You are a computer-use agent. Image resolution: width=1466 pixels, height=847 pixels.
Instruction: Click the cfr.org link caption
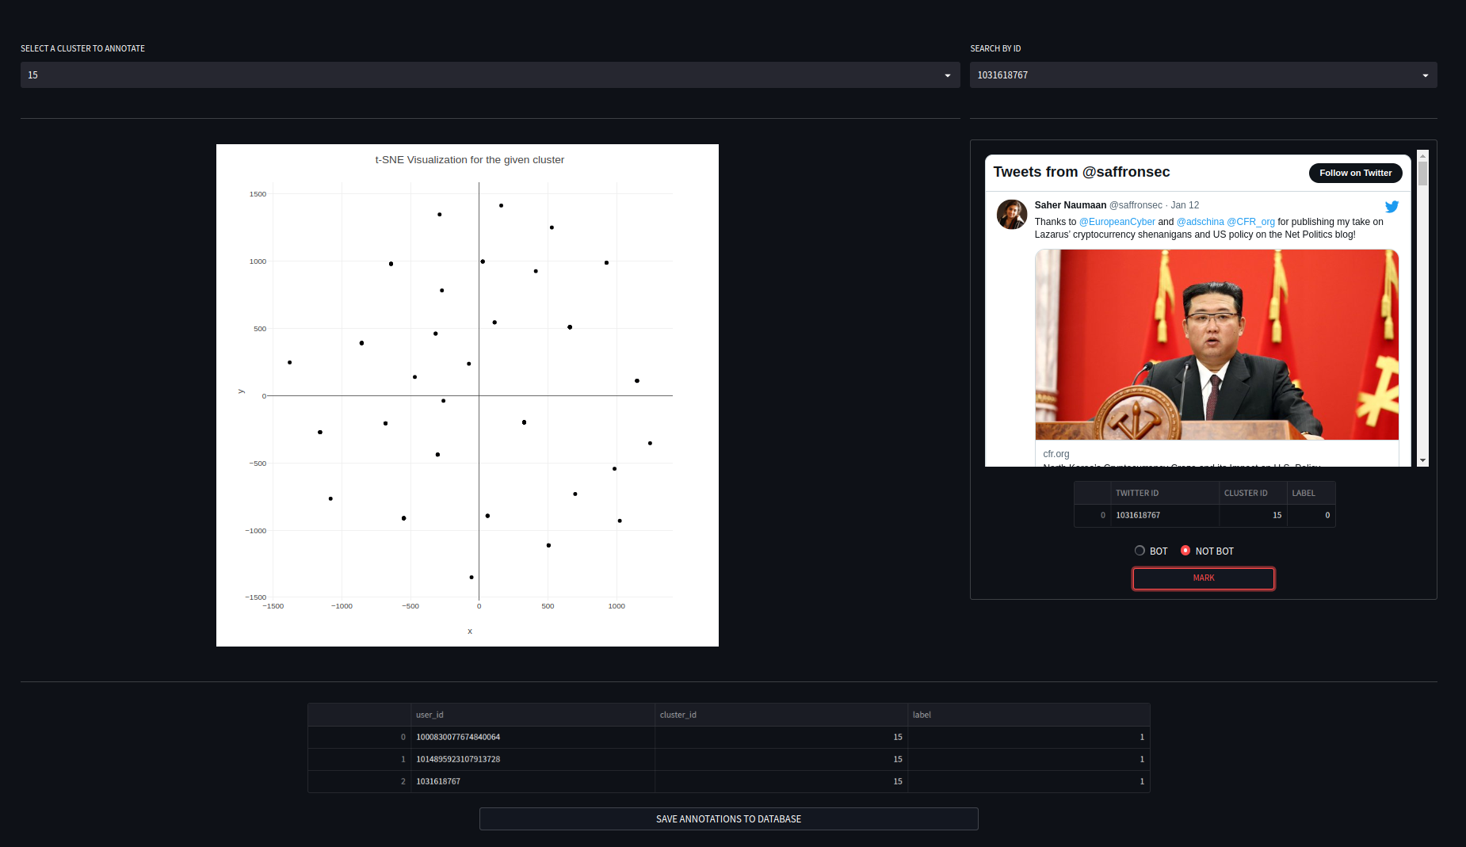pos(1056,454)
